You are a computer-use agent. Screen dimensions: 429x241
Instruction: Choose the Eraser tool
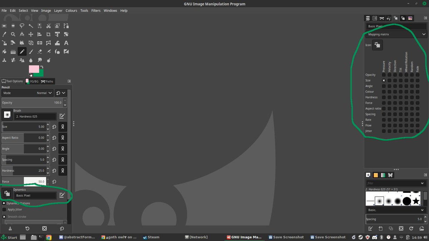(x=40, y=51)
